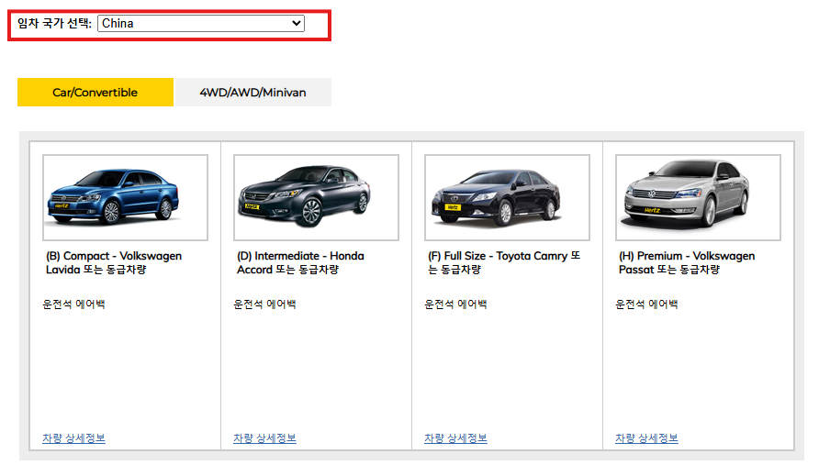819x465 pixels.
Task: Open vehicle details link for Toyota Camry
Action: click(455, 438)
